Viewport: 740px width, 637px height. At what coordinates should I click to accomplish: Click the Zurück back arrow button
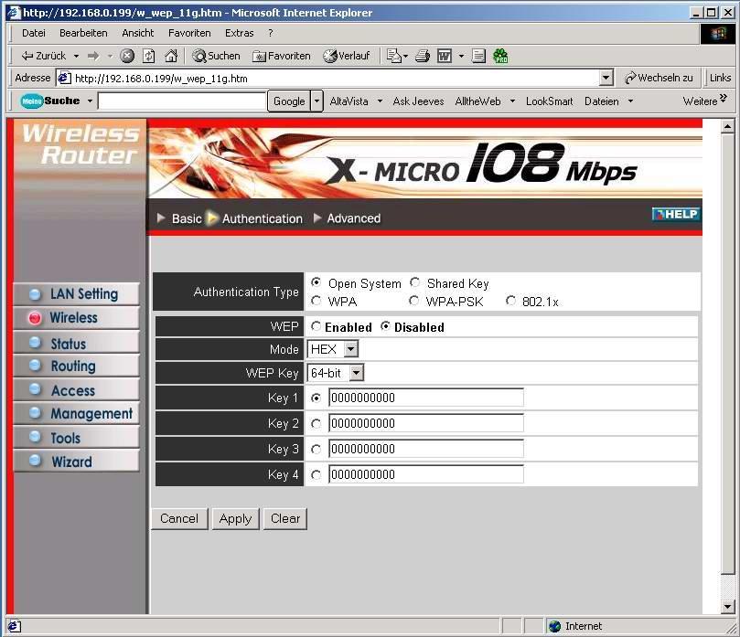coord(43,56)
